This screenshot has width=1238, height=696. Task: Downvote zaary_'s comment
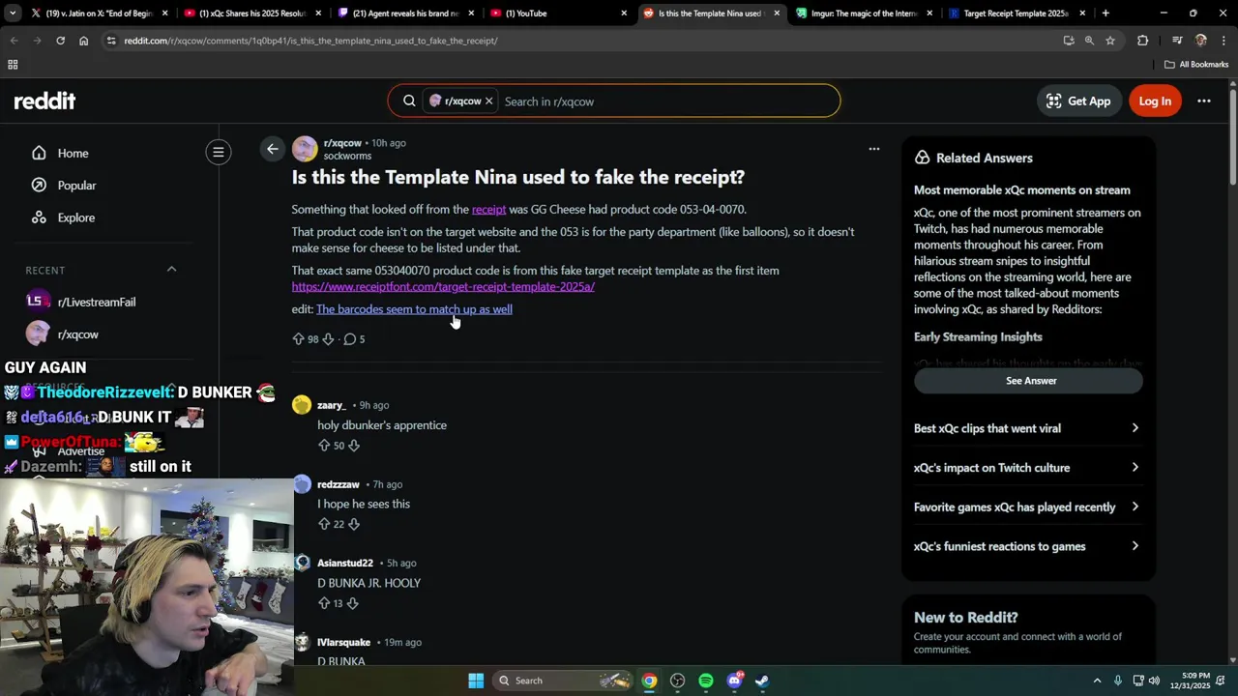[x=354, y=446]
